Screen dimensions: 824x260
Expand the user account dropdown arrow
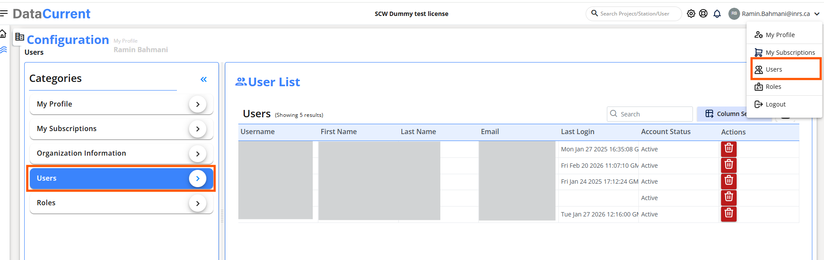[x=817, y=14]
